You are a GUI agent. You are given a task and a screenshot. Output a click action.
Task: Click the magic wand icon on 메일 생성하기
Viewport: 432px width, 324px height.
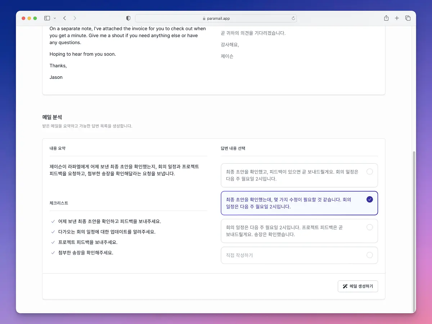point(345,286)
